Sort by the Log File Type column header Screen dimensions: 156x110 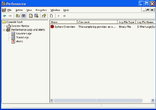coord(127,22)
